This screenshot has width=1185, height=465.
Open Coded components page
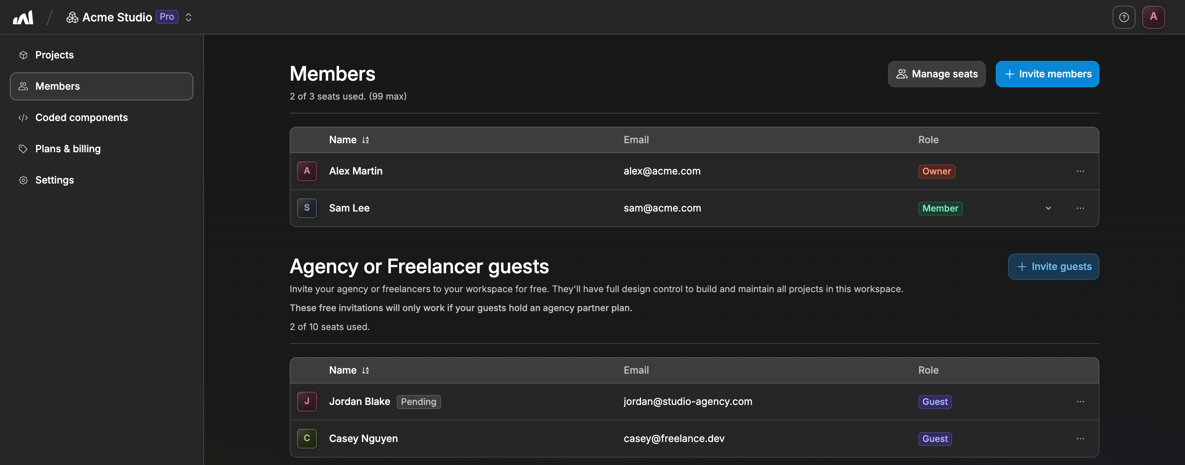tap(101, 118)
